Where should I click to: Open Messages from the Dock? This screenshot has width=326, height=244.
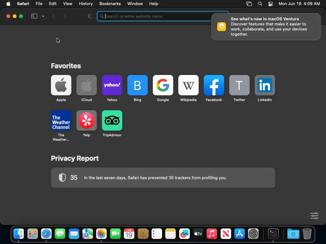coord(60,234)
